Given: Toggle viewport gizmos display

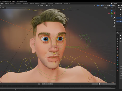Looking at the screenshot, I should 98,6.
